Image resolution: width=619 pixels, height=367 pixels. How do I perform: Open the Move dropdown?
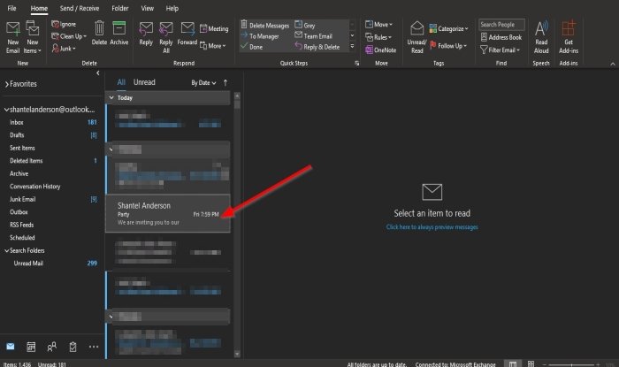coord(379,25)
